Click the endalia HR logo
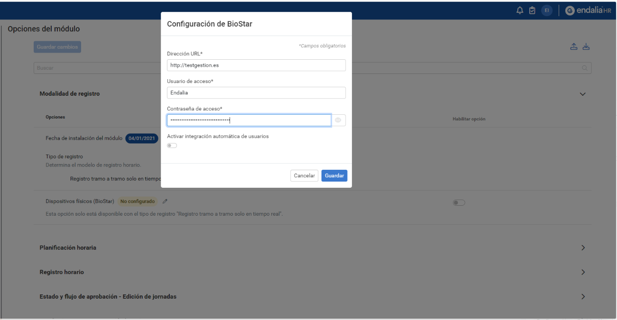 tap(589, 10)
